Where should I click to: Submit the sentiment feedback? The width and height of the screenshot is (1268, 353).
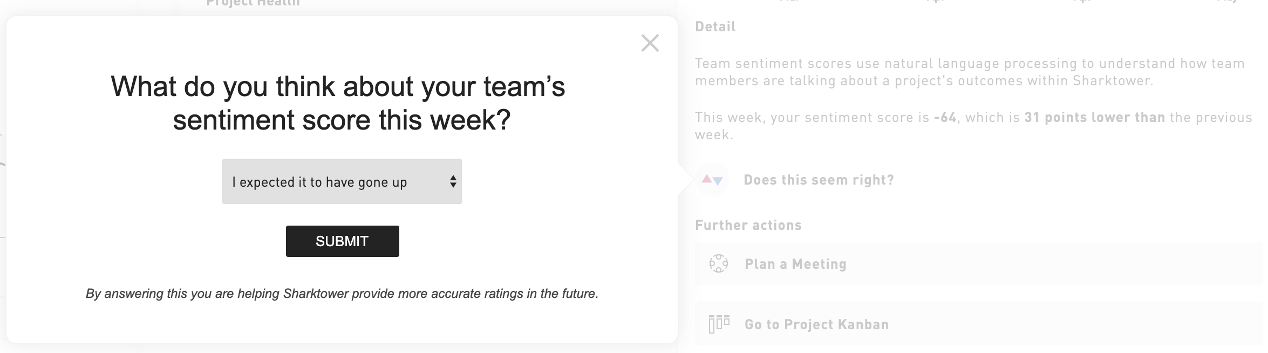pos(342,241)
